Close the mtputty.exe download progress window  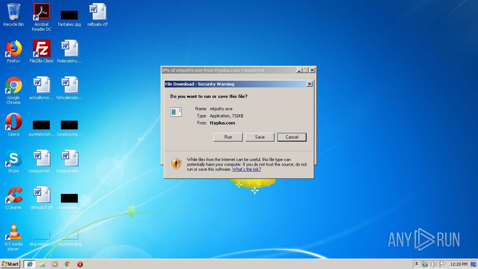click(x=313, y=70)
